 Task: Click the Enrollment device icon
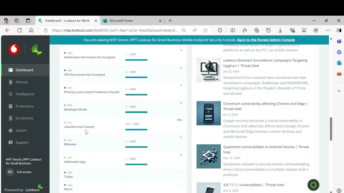[10, 118]
